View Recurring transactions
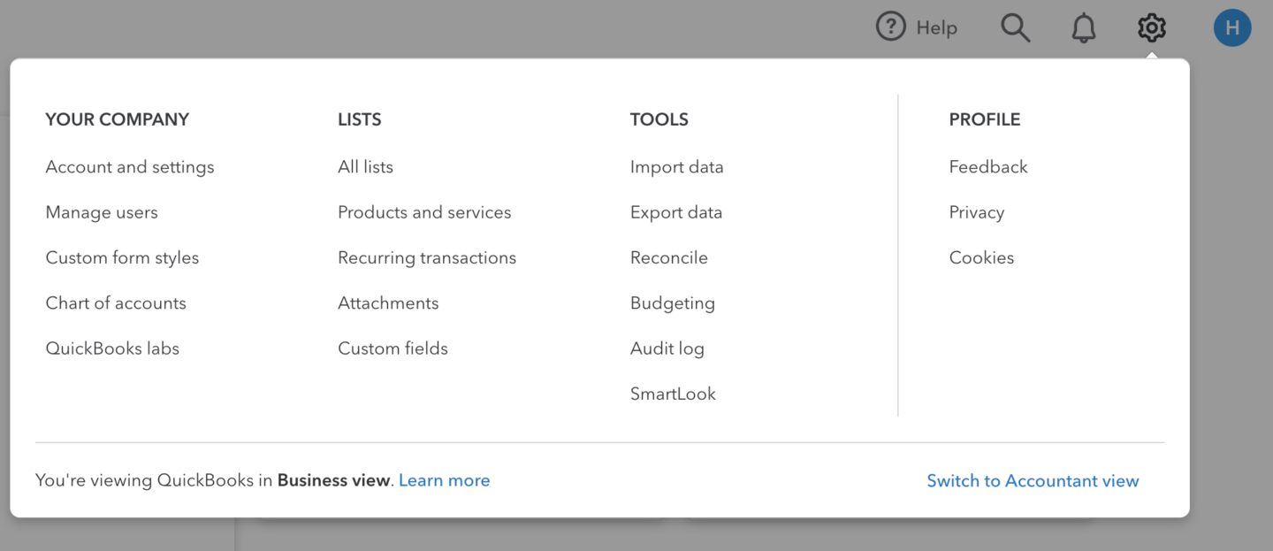 coord(427,257)
